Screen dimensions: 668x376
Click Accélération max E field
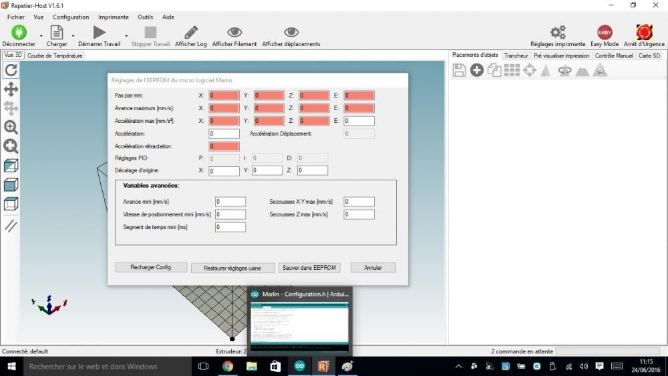tap(359, 121)
